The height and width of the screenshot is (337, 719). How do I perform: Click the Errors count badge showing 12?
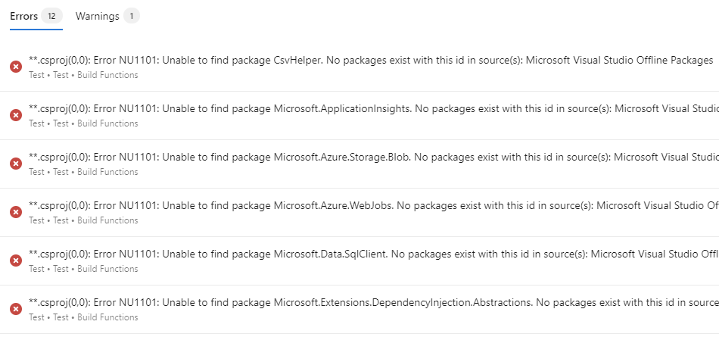[51, 16]
